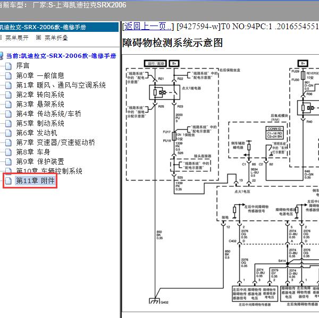The image size is (319, 318).
Task: Click the 后集成模块 label in the diagram
Action: click(x=279, y=116)
